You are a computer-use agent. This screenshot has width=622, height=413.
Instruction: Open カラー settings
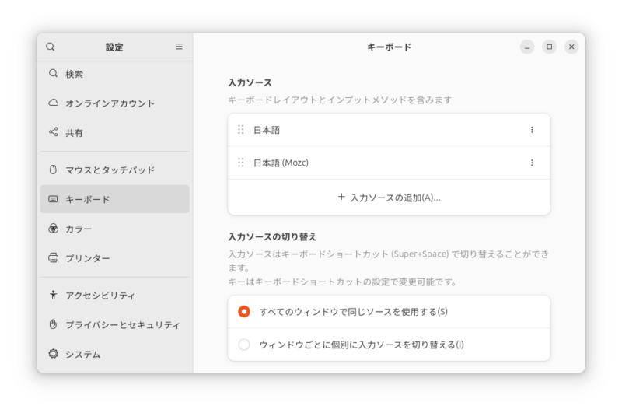tap(114, 229)
